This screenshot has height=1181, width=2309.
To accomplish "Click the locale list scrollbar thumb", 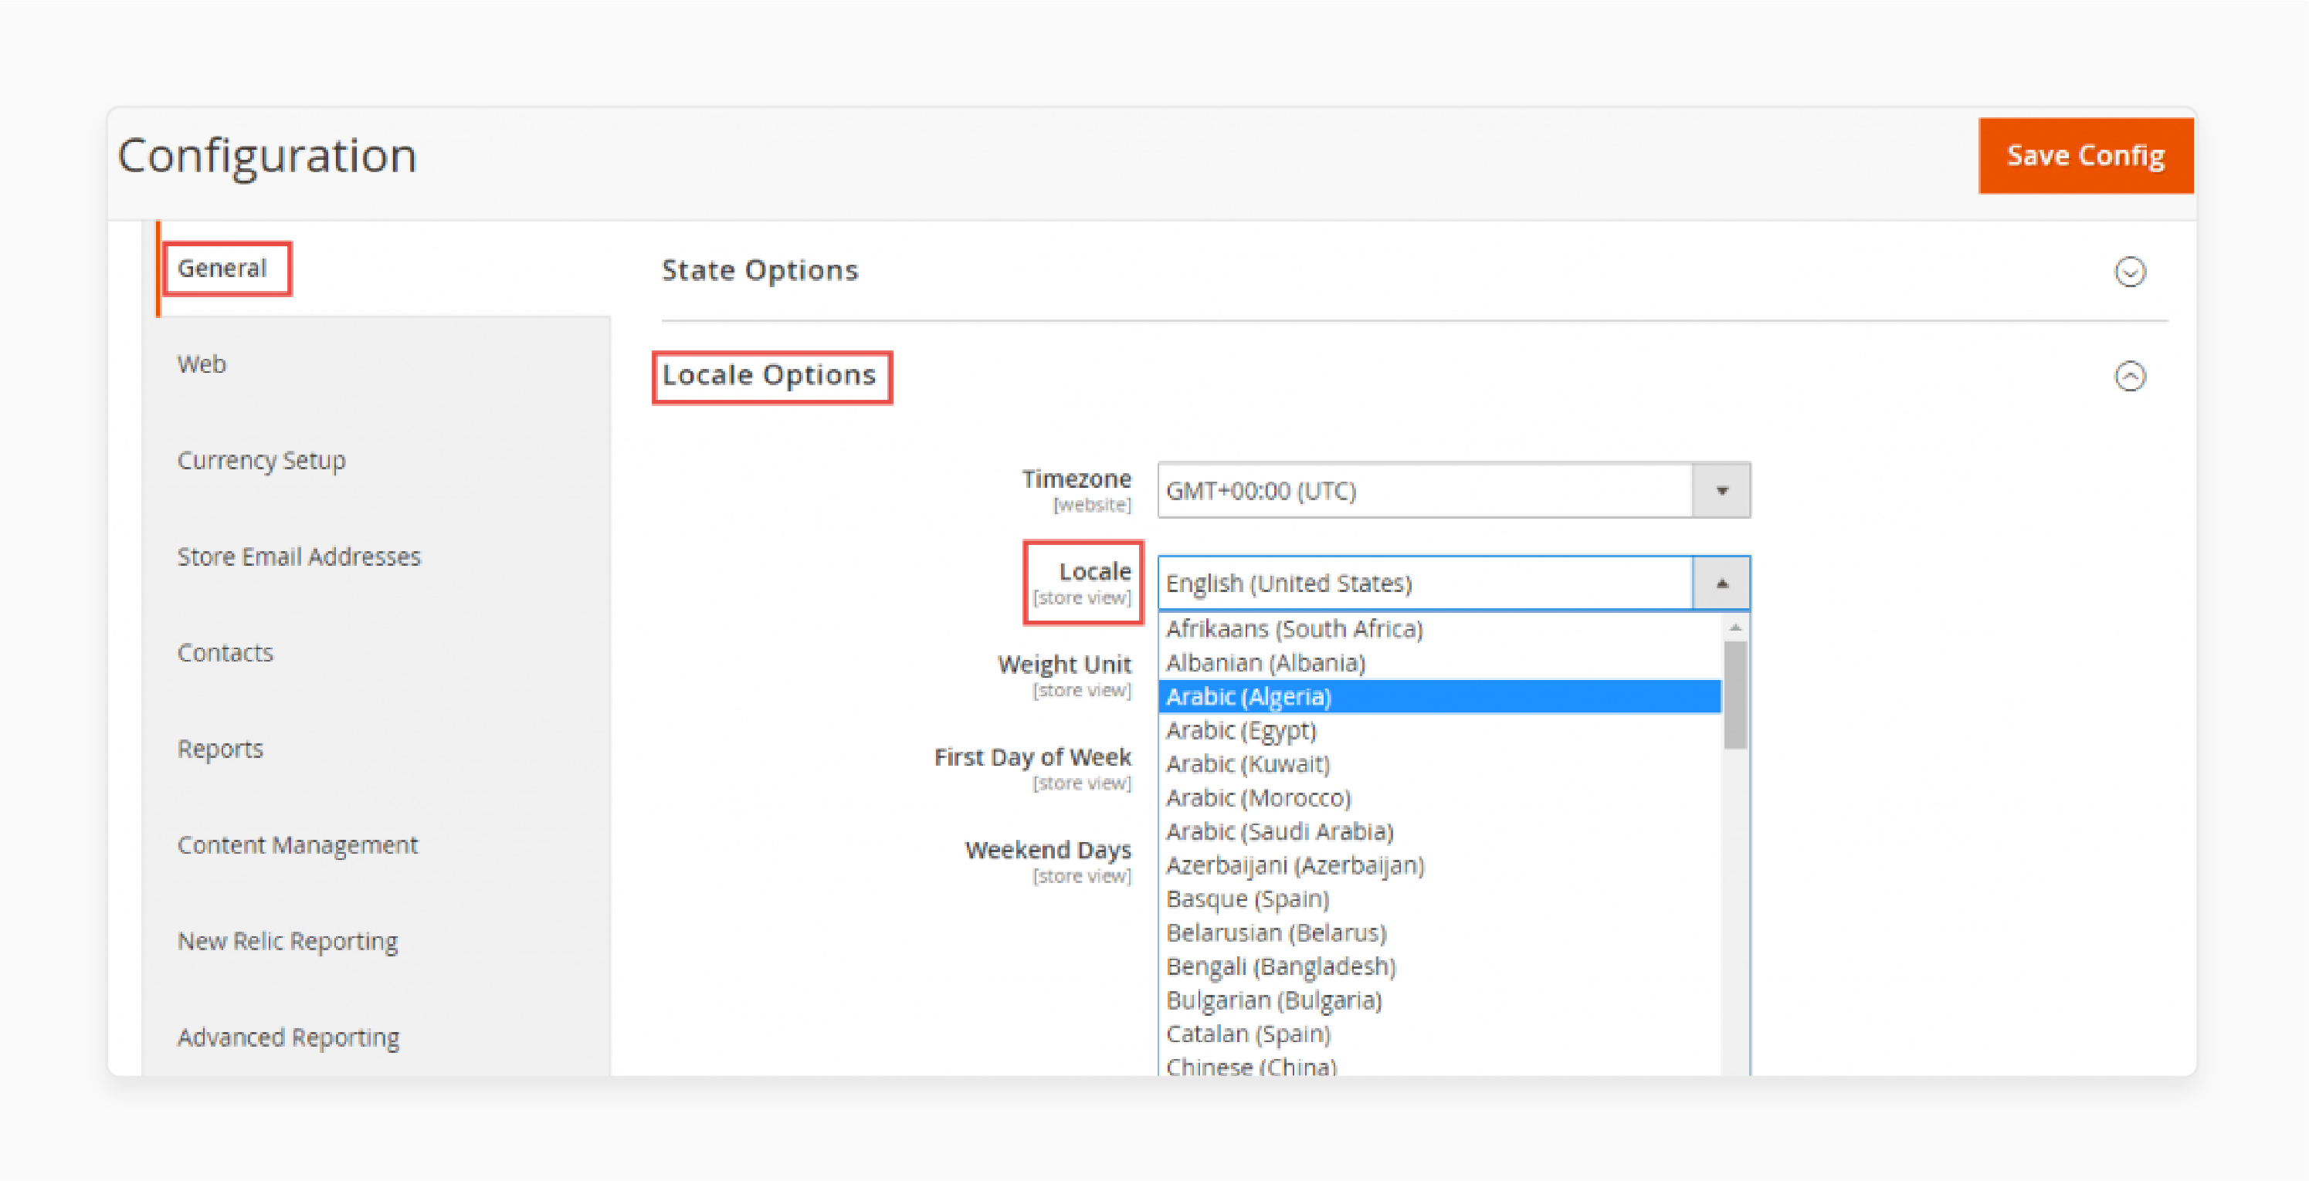I will click(x=1735, y=695).
